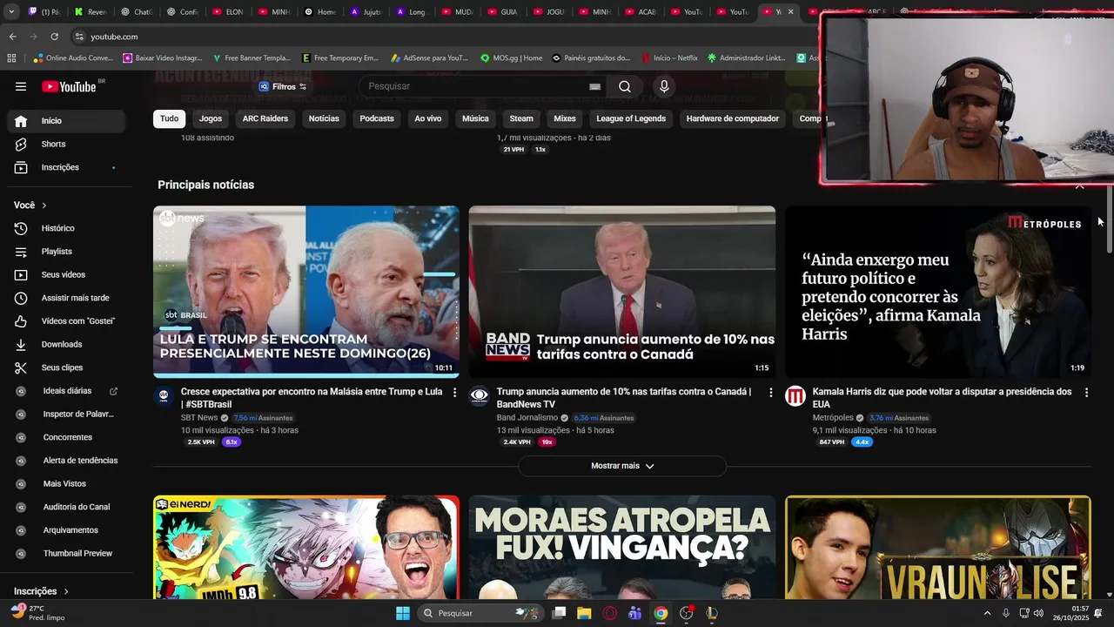Image resolution: width=1114 pixels, height=627 pixels.
Task: Open Lula e Trump SBT News thumbnail
Action: 306,292
